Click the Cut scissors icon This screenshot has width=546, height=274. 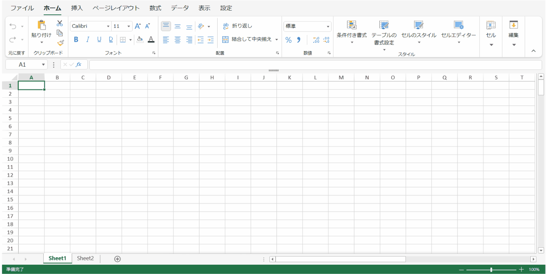(60, 23)
